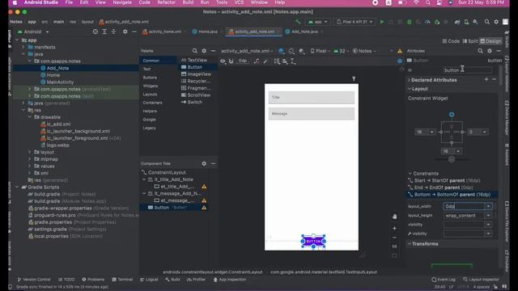Zoom out on design surface
This screenshot has height=291, width=518.
coord(394,238)
